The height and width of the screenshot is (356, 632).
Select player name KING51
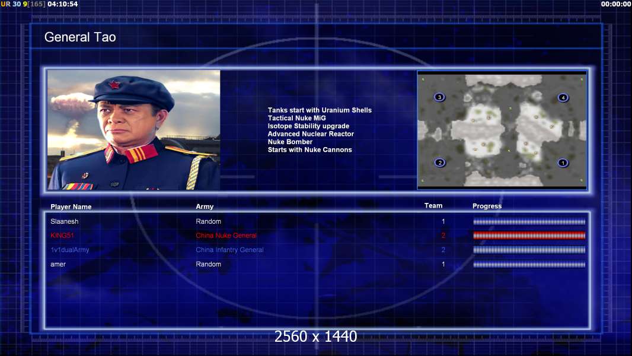coord(62,236)
